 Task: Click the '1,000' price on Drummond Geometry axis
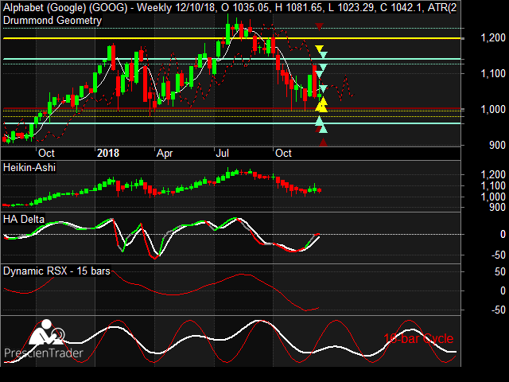coord(493,110)
